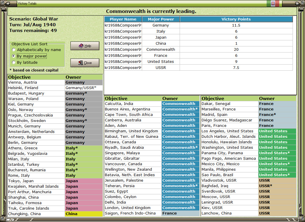This screenshot has height=222, width=305.
Task: Select Buenos Aires, Argentina objective
Action: [x=133, y=109]
